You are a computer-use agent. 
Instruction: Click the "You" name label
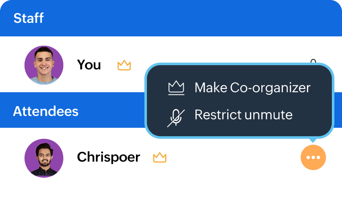pyautogui.click(x=89, y=65)
